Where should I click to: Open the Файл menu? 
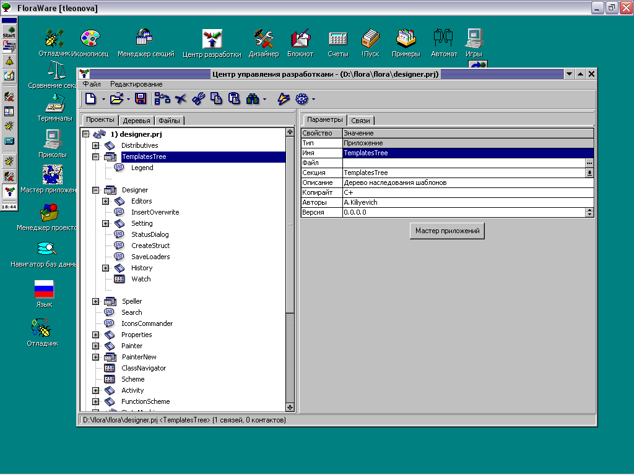click(92, 84)
